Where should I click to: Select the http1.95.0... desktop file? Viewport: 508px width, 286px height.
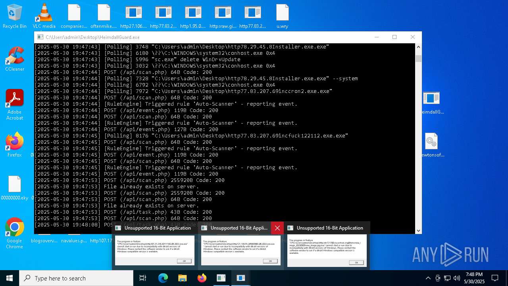coord(193,17)
